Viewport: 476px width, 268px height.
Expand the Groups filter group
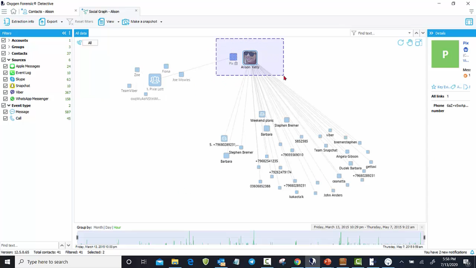tap(9, 47)
